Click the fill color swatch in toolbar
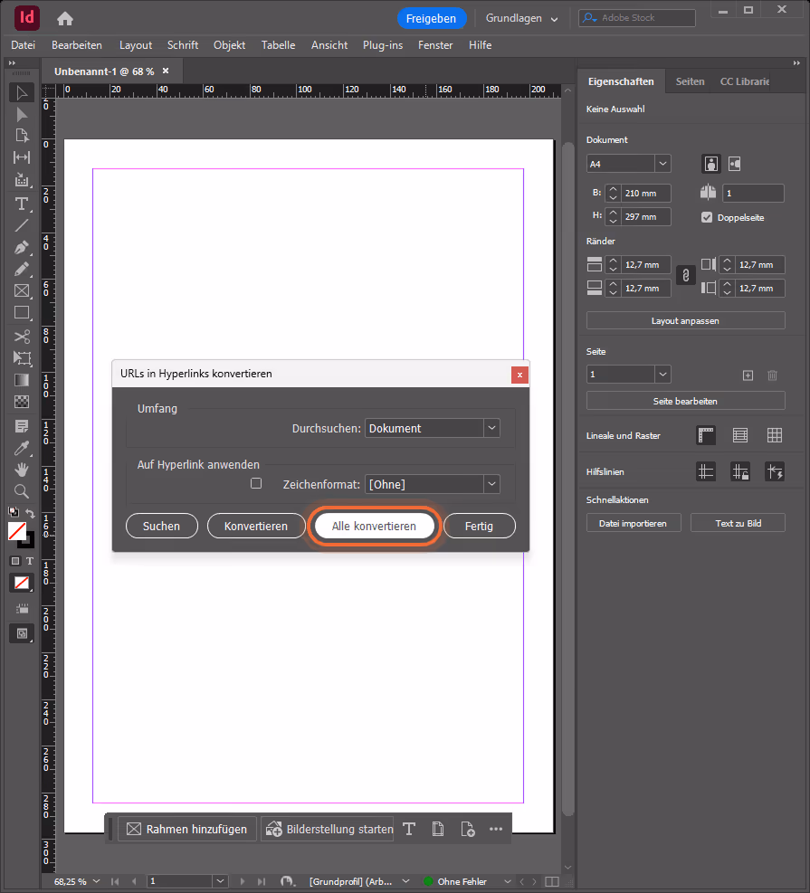 (17, 531)
